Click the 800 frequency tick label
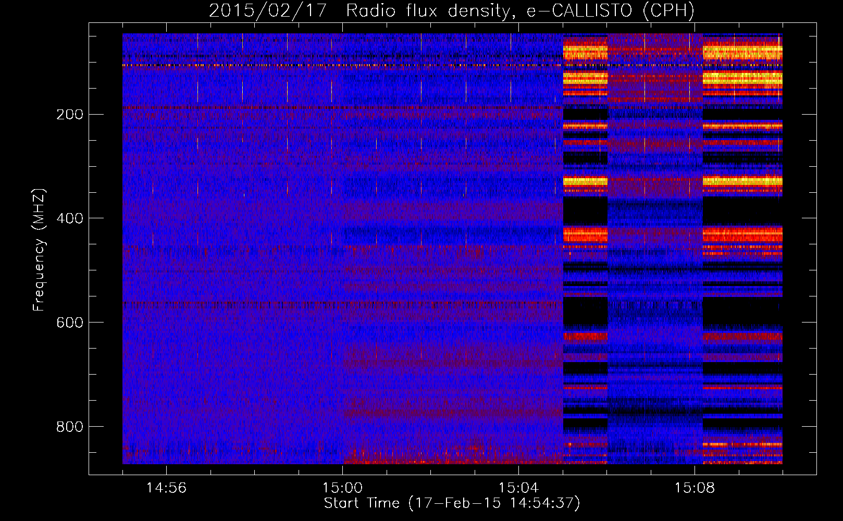Viewport: 843px width, 521px height. [x=70, y=427]
